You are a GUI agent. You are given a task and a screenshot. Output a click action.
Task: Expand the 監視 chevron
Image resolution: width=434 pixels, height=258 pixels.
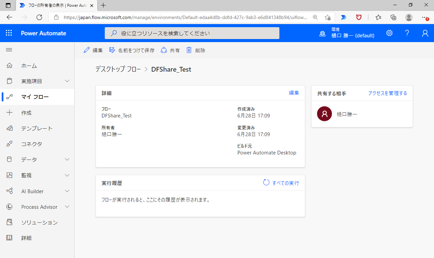pyautogui.click(x=67, y=175)
